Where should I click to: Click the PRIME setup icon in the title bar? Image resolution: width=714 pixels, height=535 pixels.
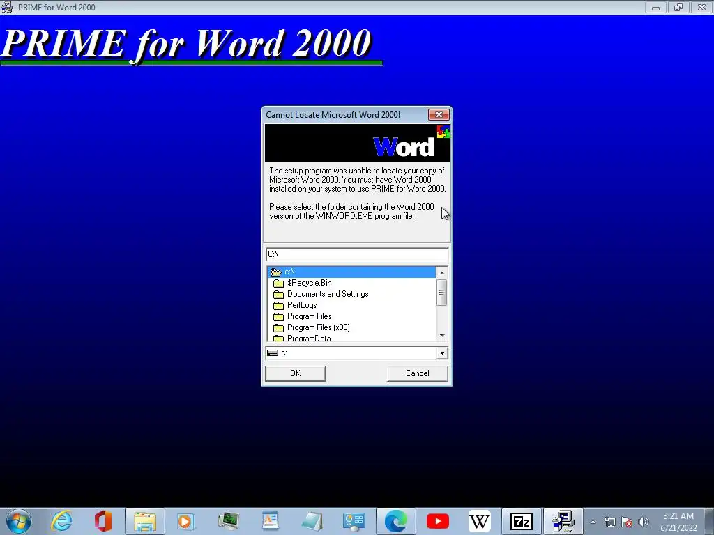pyautogui.click(x=7, y=7)
